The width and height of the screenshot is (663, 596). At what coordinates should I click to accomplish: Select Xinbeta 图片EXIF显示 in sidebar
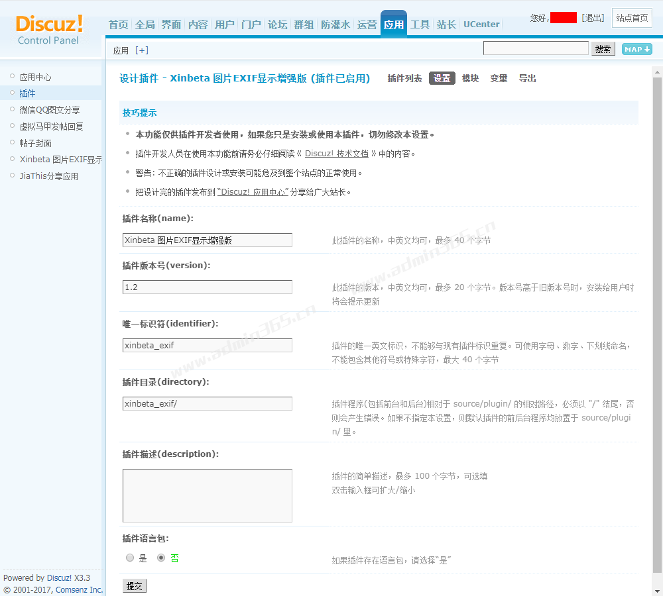click(60, 159)
